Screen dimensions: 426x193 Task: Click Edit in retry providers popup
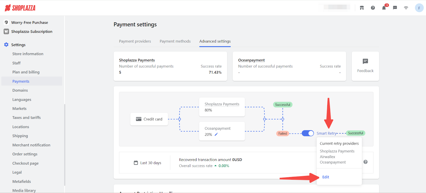[x=326, y=177]
